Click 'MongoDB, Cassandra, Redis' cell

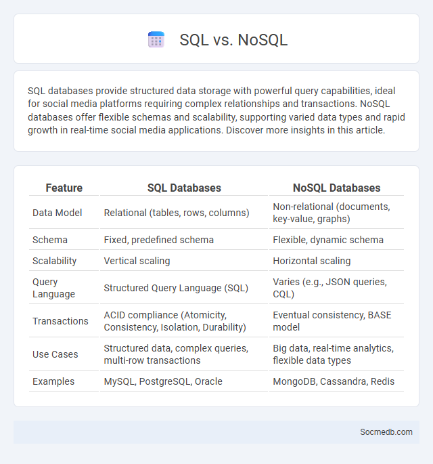[x=337, y=381]
